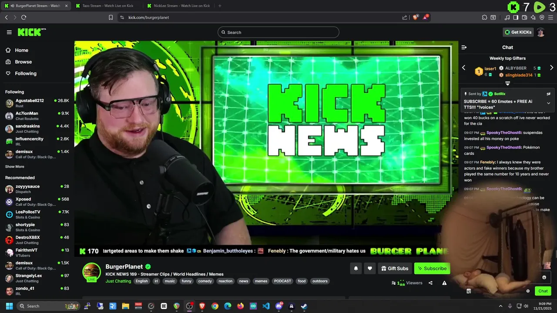Click the Gift Subs button

pyautogui.click(x=395, y=268)
